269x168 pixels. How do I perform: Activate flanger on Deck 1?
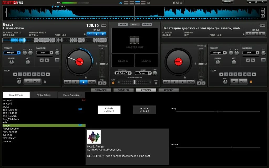[109, 110]
